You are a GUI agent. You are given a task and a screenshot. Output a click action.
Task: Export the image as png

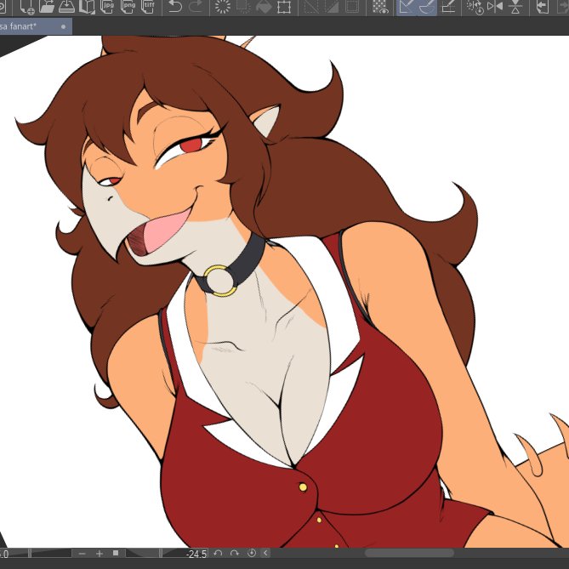coord(128,7)
